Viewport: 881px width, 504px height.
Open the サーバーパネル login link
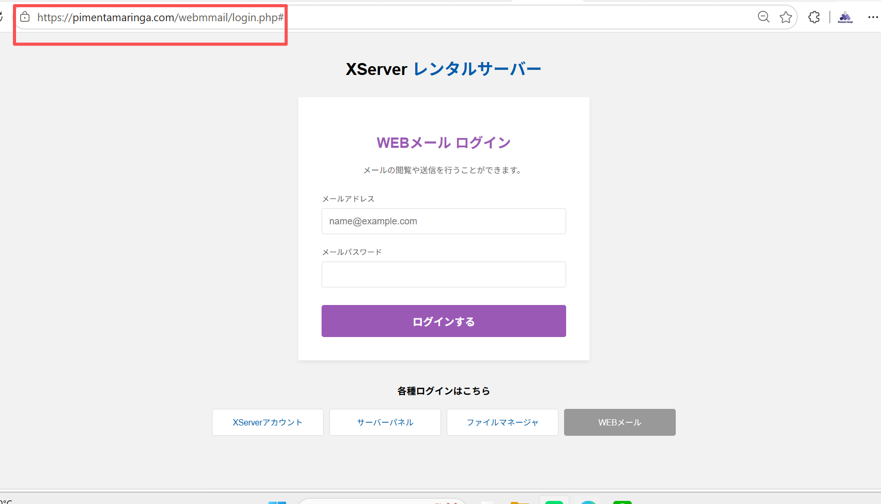(385, 422)
